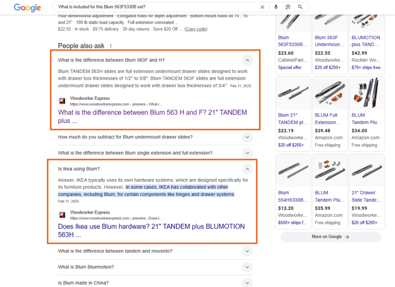The image size is (395, 287).
Task: Click the BLUM Tandem Plus $35.99 thumbnail
Action: click(330, 171)
